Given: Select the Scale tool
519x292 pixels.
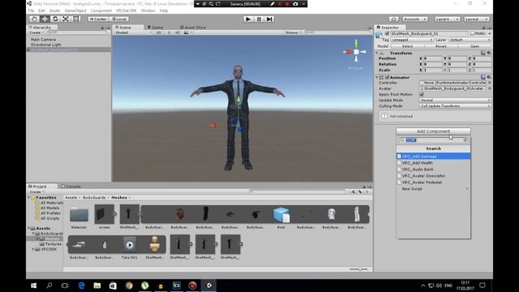Looking at the screenshot, I should point(66,19).
